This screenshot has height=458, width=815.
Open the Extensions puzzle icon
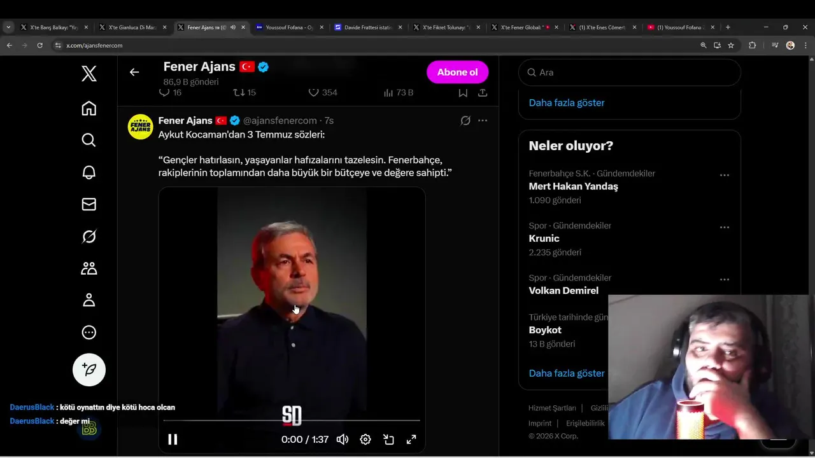(x=752, y=45)
